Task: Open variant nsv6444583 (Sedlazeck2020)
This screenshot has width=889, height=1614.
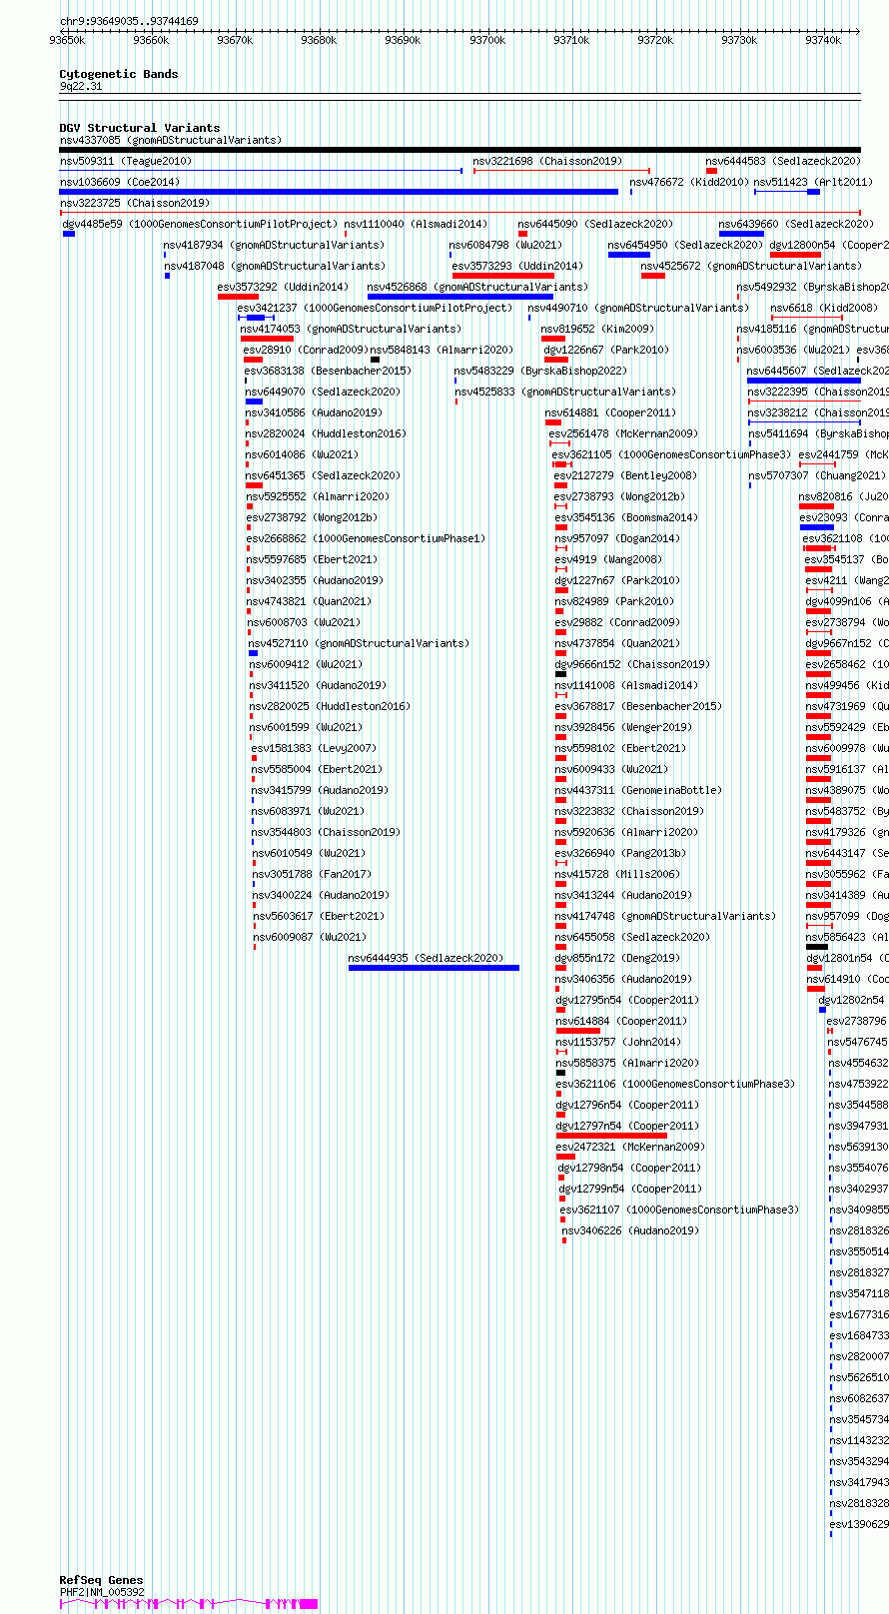Action: (783, 161)
